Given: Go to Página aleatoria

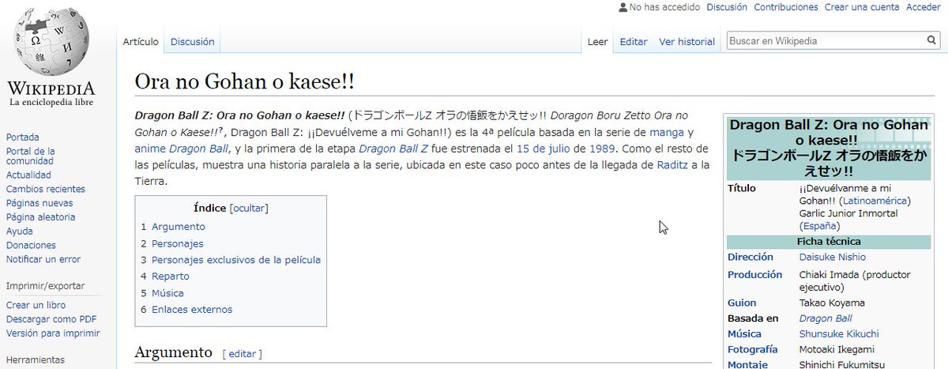Looking at the screenshot, I should (40, 217).
